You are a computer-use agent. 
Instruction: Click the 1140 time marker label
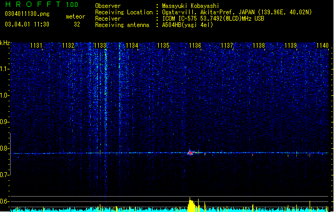click(322, 46)
